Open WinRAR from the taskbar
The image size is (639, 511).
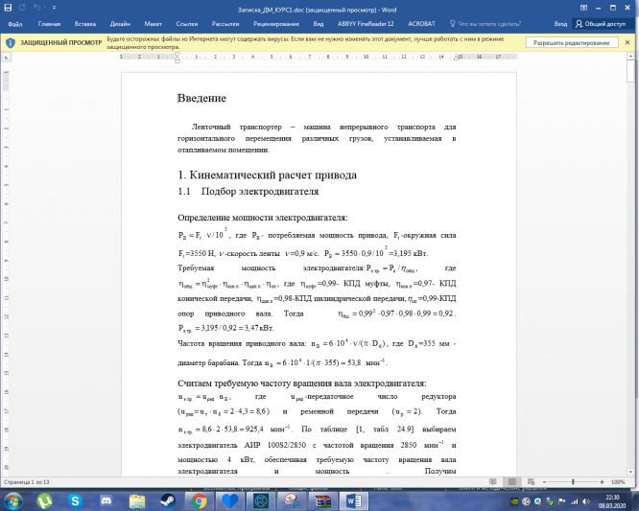322,500
